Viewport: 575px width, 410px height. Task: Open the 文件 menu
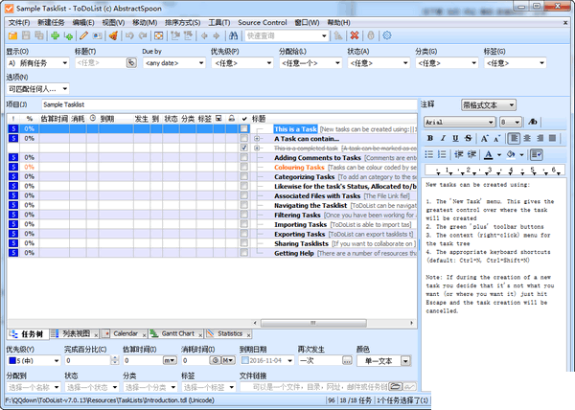19,23
